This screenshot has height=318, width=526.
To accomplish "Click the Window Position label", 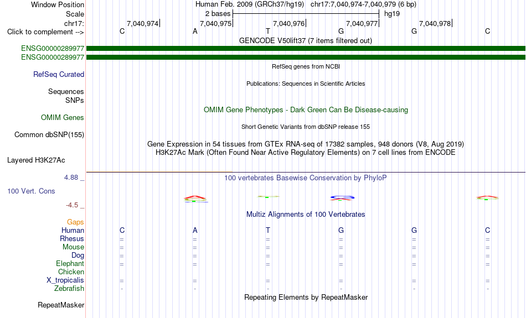I will [x=58, y=4].
